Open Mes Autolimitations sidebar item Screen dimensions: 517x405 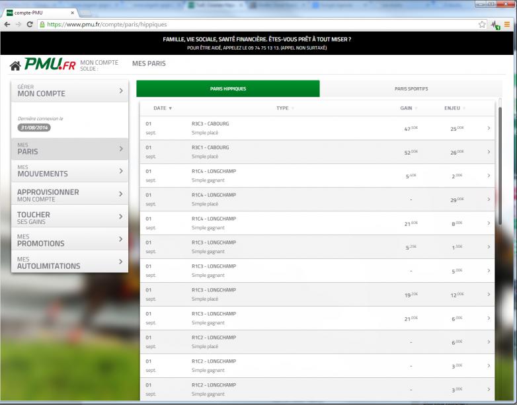pos(69,262)
